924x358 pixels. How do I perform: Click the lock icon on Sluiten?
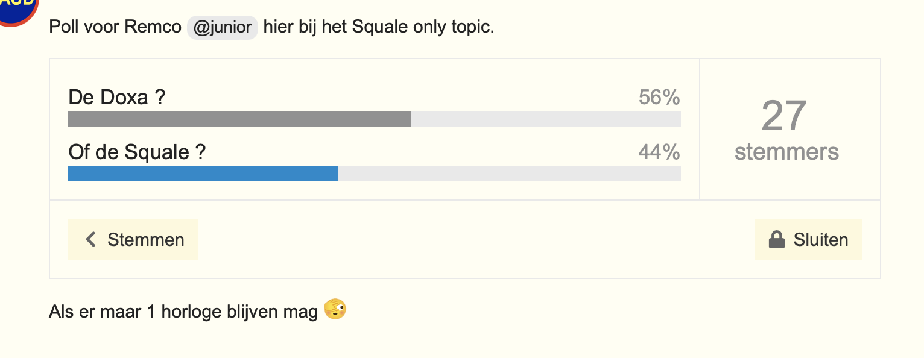776,240
